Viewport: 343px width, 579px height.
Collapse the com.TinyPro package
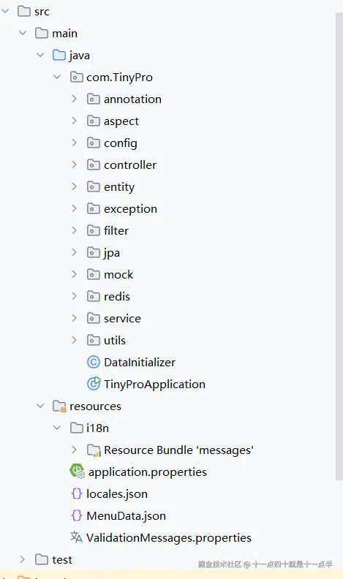tap(57, 77)
